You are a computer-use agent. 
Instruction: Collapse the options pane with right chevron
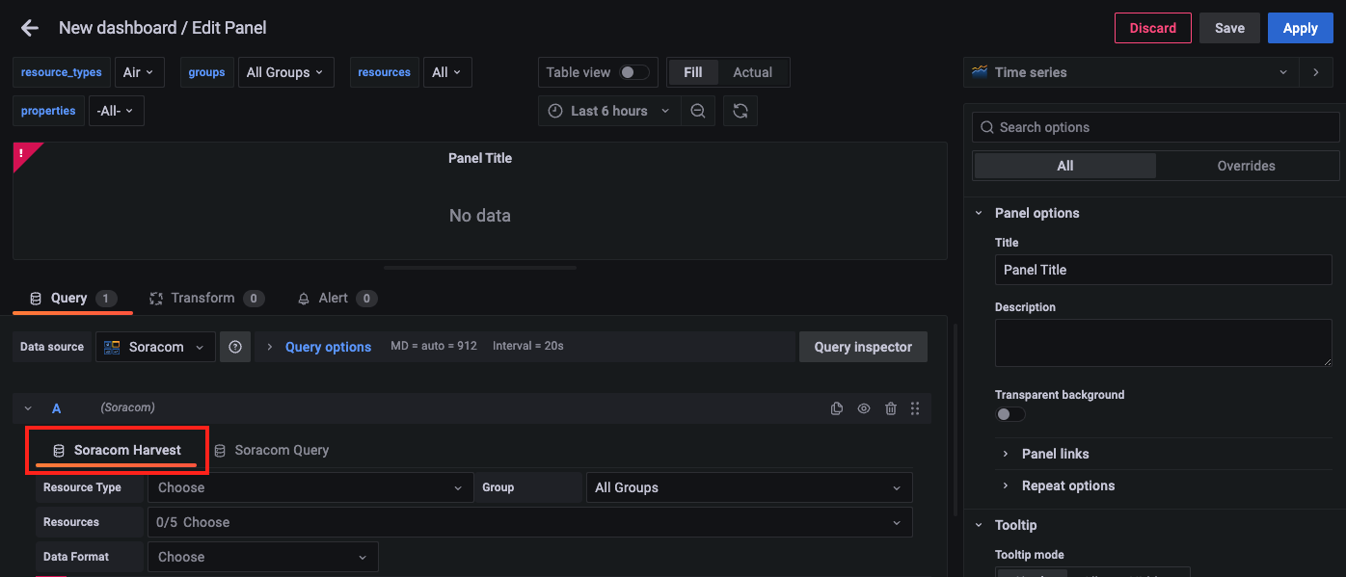[x=1315, y=72]
